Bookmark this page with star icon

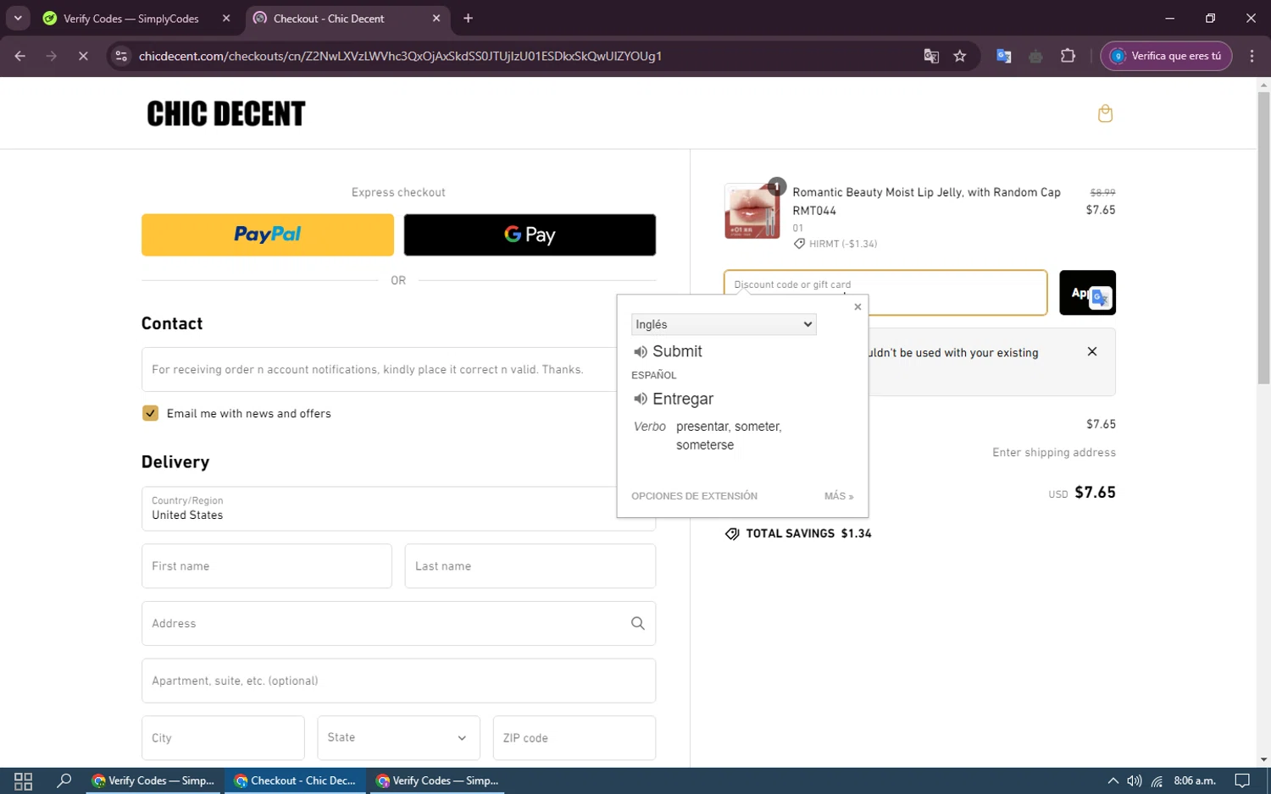coord(960,56)
